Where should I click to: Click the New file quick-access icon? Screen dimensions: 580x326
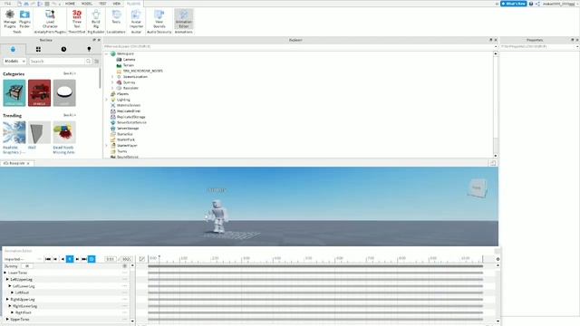point(19,4)
